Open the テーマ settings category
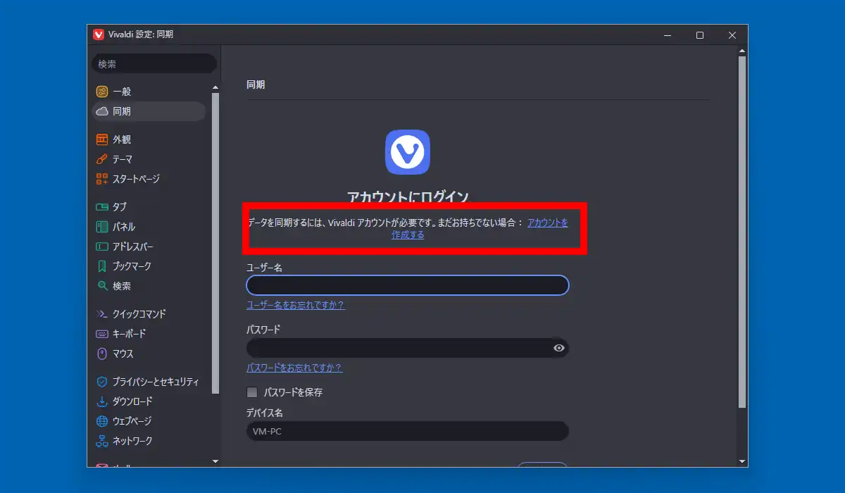 tap(149, 159)
